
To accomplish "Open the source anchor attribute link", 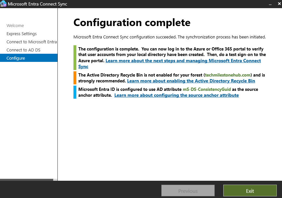I will [177, 95].
